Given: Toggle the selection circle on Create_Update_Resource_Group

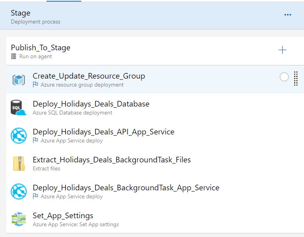Looking at the screenshot, I should pos(284,77).
